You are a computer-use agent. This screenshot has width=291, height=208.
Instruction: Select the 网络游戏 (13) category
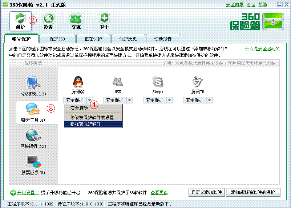click(x=33, y=86)
